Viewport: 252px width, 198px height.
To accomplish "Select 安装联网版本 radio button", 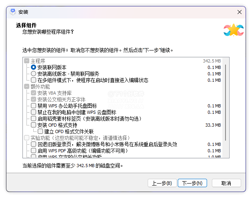I will pos(33,67).
